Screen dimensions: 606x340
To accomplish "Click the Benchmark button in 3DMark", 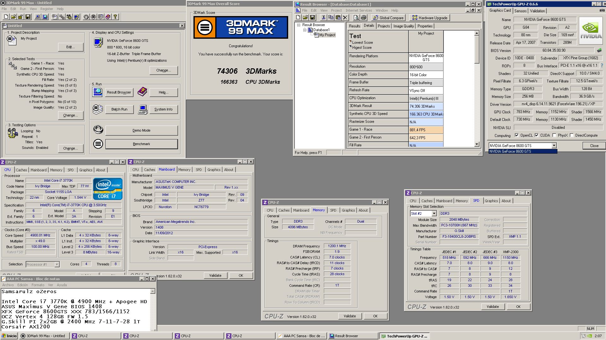I will [x=141, y=144].
